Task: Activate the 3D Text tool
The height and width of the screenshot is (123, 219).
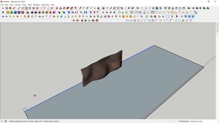Action: (x=98, y=8)
